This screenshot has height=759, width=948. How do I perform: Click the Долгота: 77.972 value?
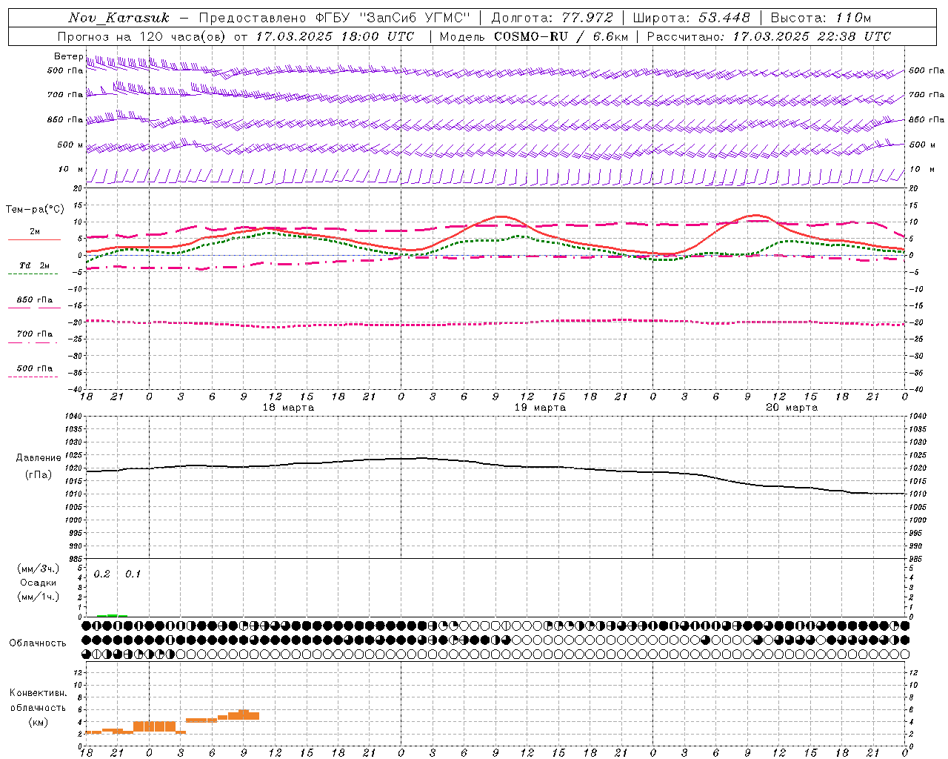coord(553,18)
